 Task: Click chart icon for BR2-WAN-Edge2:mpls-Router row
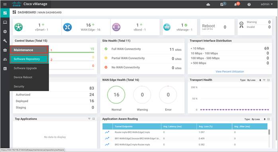[x=107, y=144]
